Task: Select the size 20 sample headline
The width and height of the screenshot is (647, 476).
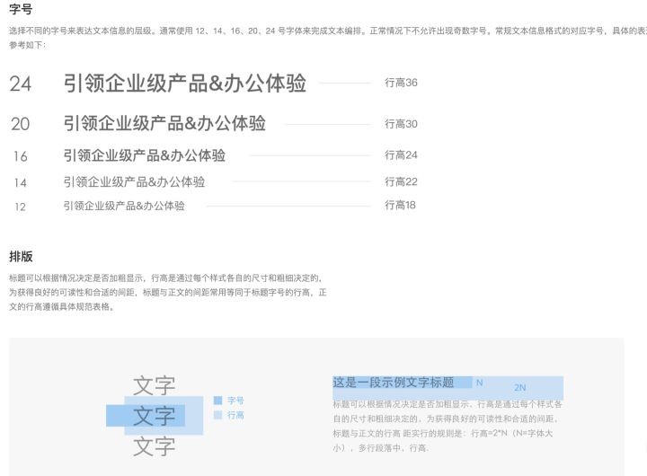Action: [x=164, y=124]
